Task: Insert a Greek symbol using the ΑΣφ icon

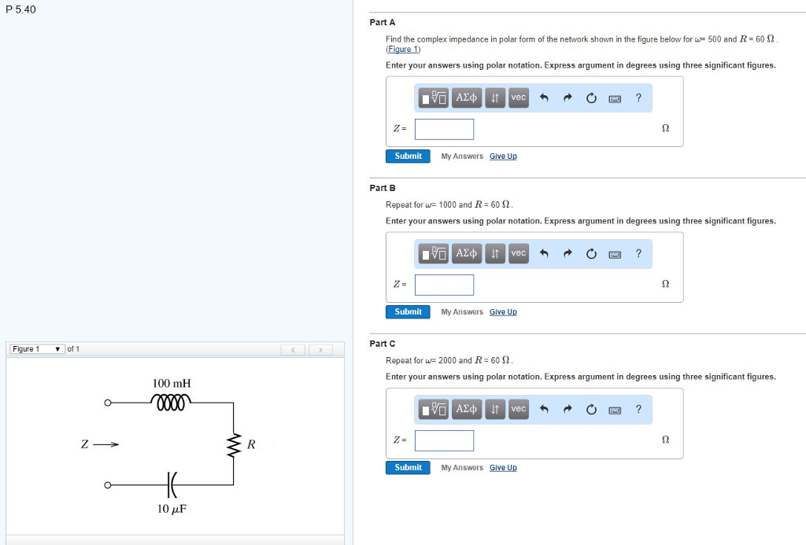Action: pos(466,98)
